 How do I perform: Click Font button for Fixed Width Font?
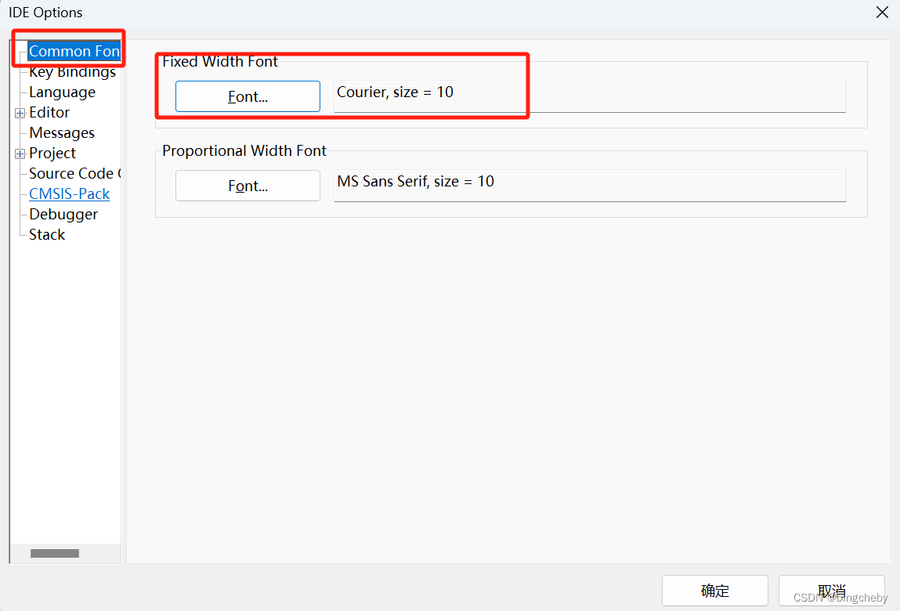tap(248, 96)
